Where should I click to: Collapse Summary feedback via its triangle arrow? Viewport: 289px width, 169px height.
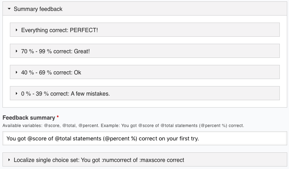tap(9, 9)
